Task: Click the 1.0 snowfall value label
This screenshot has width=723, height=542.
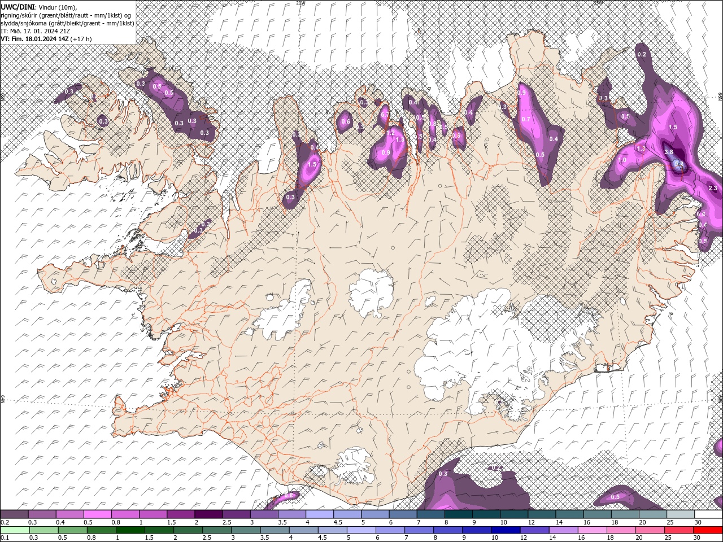Action: 622,160
